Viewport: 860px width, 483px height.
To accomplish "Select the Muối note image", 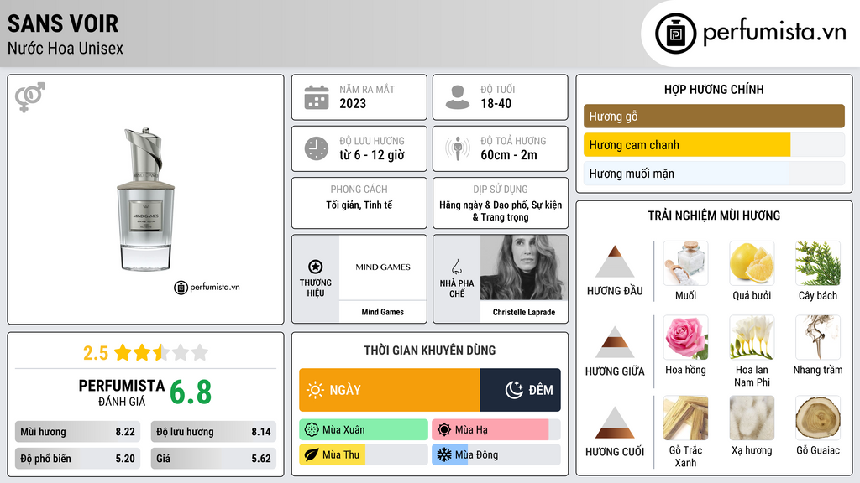I will click(x=685, y=263).
